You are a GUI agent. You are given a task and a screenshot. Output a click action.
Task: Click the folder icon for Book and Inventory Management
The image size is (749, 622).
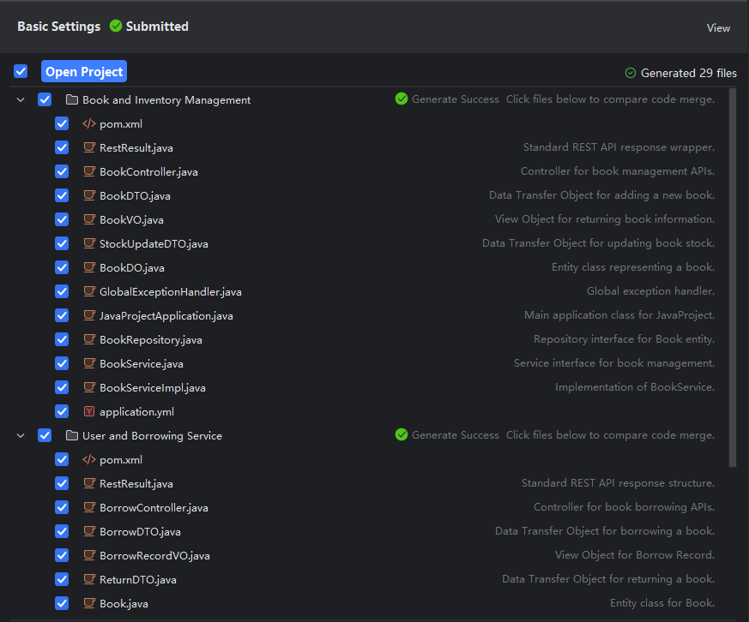point(72,100)
